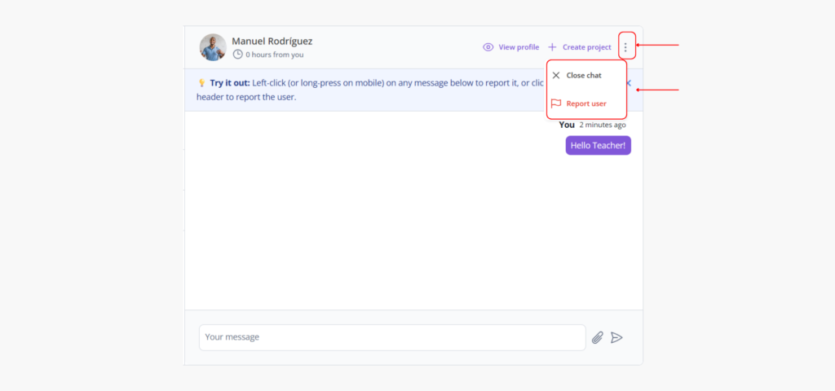Click Manuel Rodríguez's profile avatar
Screen dimensions: 835x391
[213, 47]
